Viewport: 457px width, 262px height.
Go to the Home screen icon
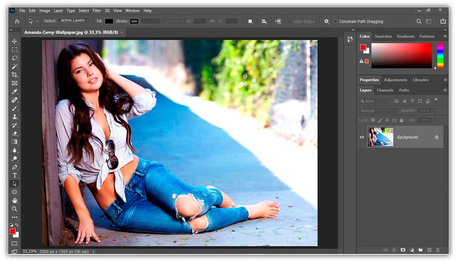click(x=17, y=21)
